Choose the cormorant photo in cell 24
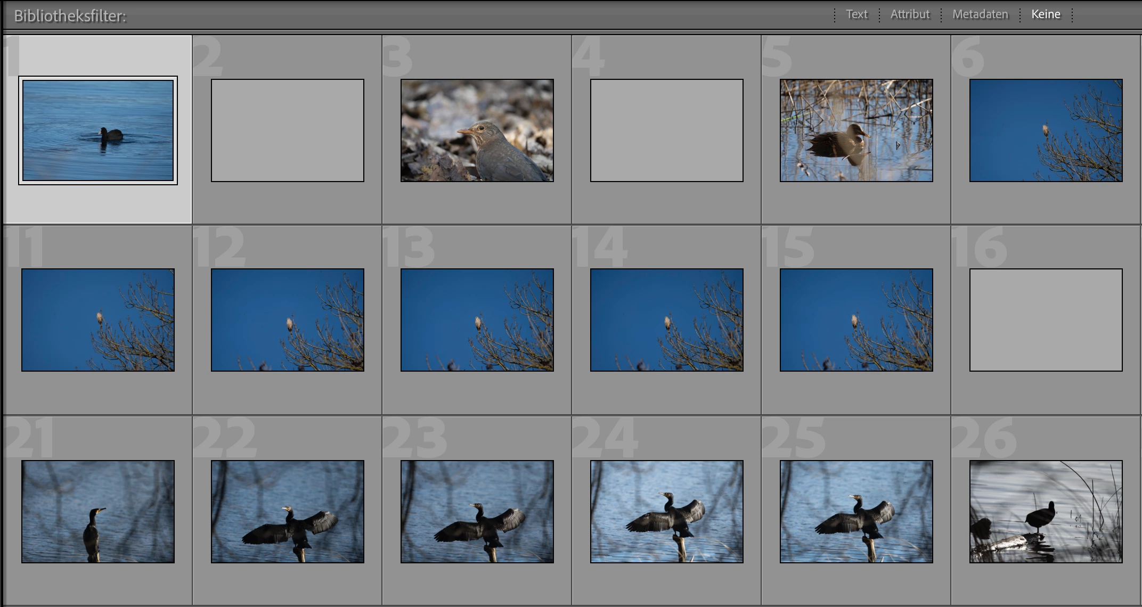 667,512
